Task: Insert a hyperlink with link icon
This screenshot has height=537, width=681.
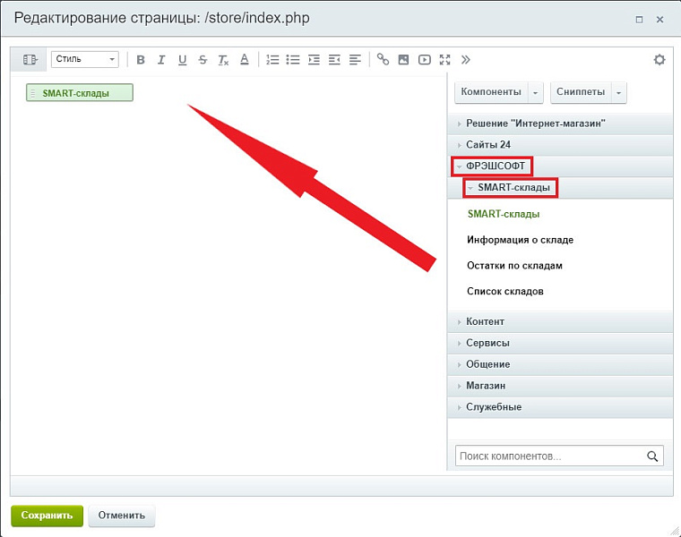Action: coord(383,60)
